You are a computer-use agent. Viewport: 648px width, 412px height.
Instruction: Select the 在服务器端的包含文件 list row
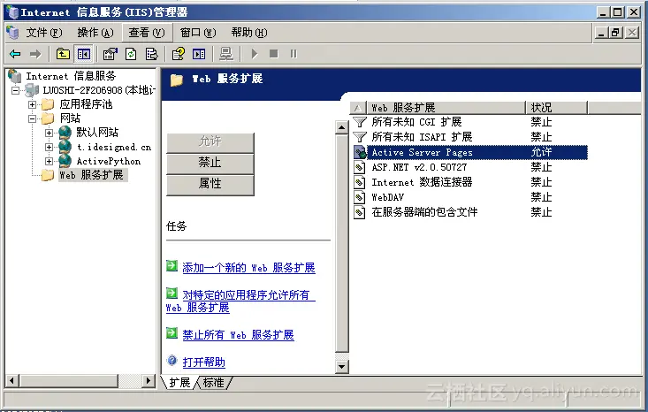(470, 212)
